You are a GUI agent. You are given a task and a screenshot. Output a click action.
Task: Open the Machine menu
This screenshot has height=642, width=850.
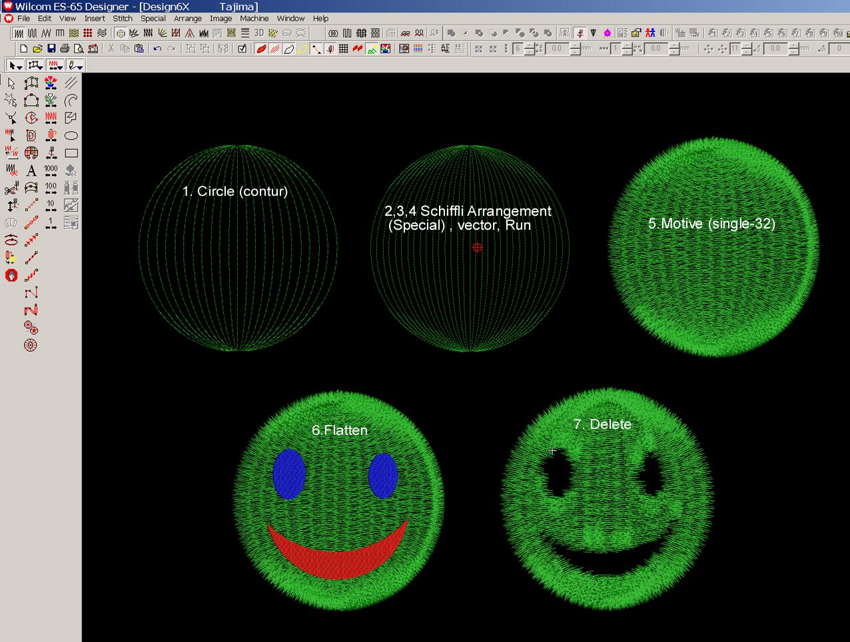click(x=254, y=19)
